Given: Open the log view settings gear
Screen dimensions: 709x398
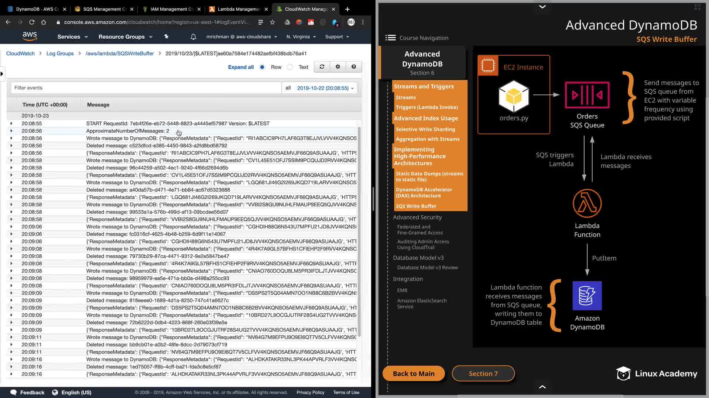Looking at the screenshot, I should pos(338,67).
